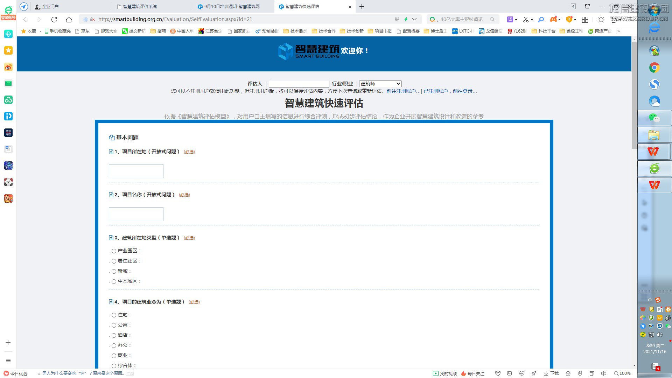Open the 行业/职业 dropdown showing 建筑师
The image size is (672, 378).
tap(380, 84)
